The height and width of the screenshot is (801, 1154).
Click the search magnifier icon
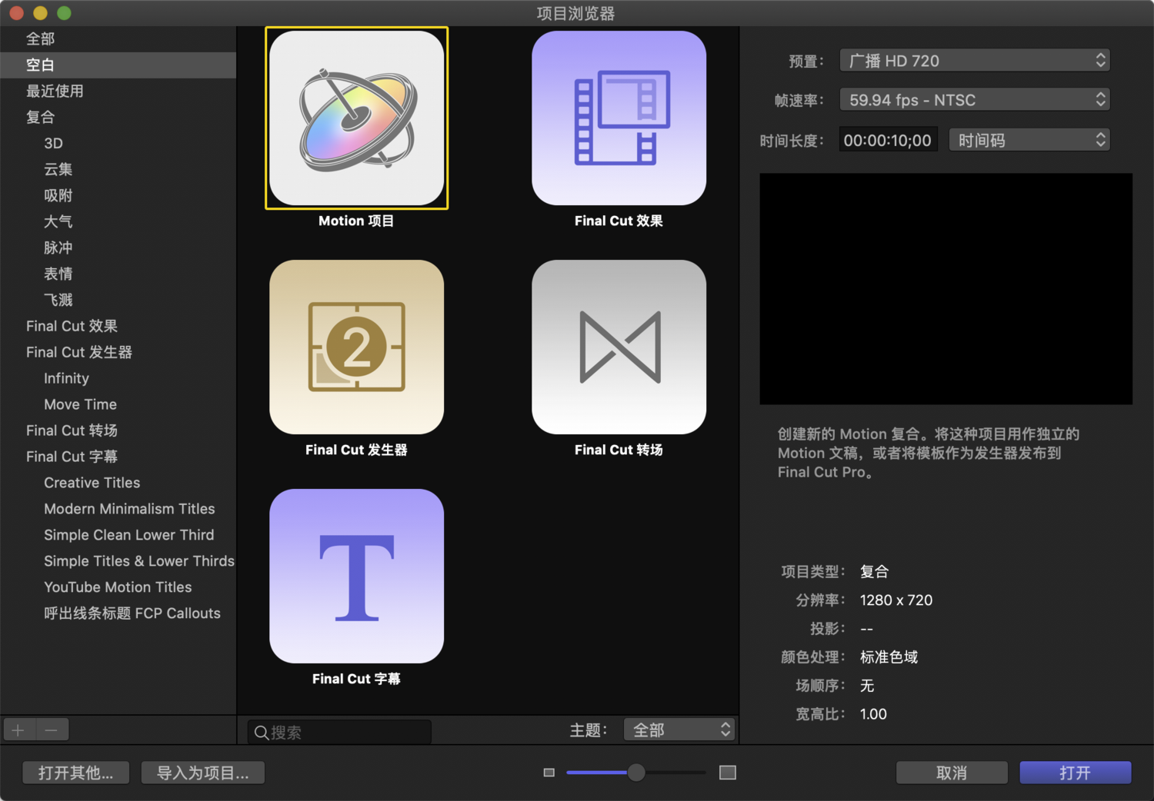(x=262, y=733)
